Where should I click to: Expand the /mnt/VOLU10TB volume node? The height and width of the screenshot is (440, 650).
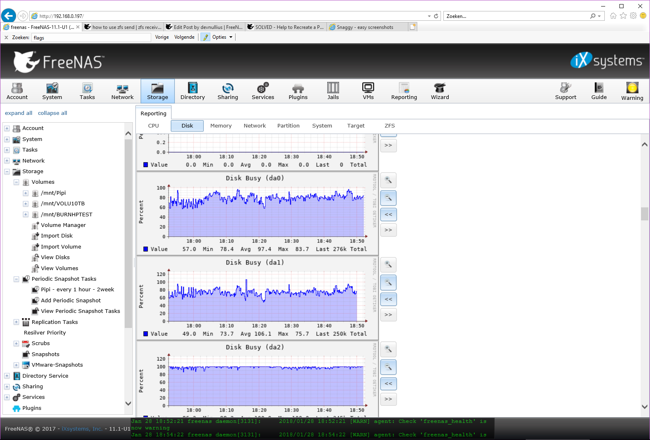tap(26, 204)
